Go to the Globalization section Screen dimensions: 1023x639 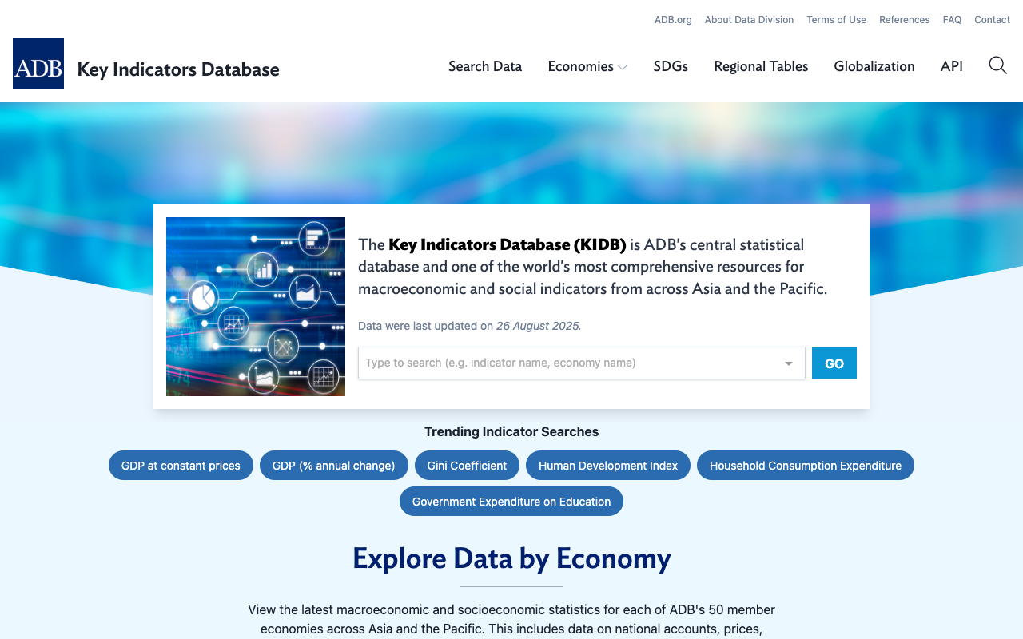[x=874, y=66]
